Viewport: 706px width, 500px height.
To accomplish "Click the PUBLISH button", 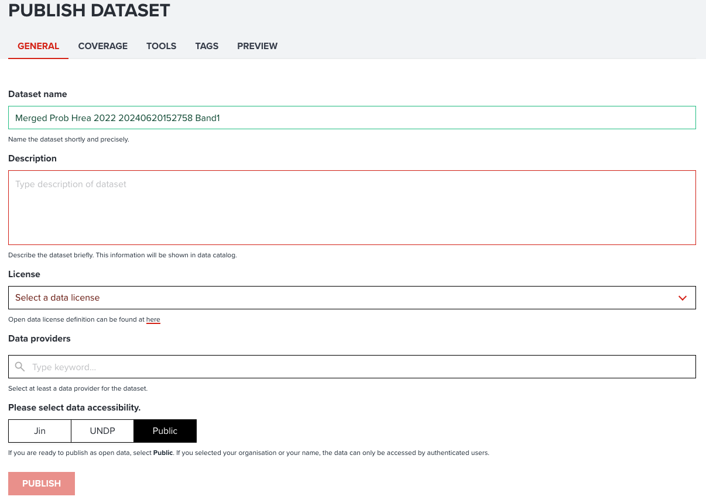I will tap(41, 483).
